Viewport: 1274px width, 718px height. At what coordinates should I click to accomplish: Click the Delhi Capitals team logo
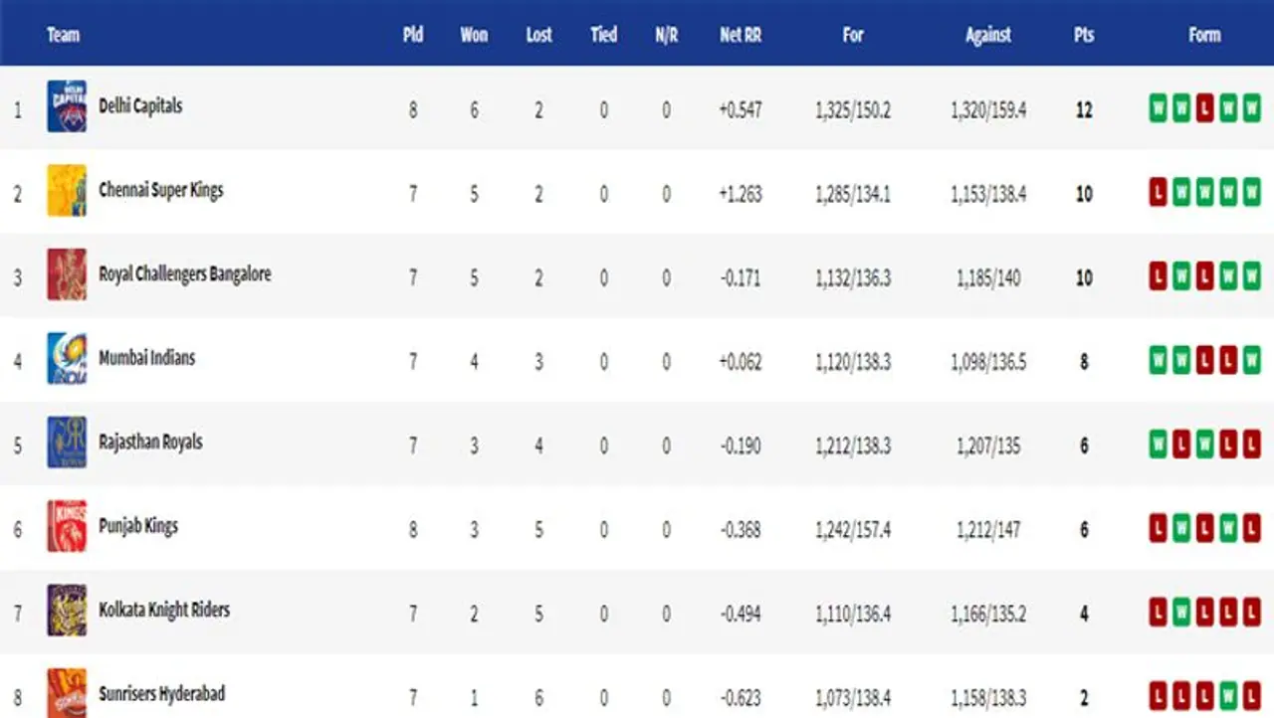click(x=67, y=106)
